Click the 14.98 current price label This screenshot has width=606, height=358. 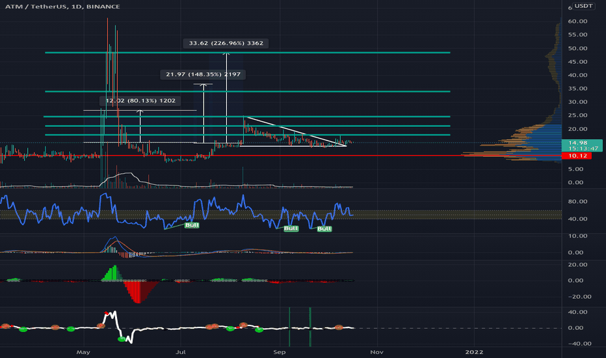click(578, 143)
